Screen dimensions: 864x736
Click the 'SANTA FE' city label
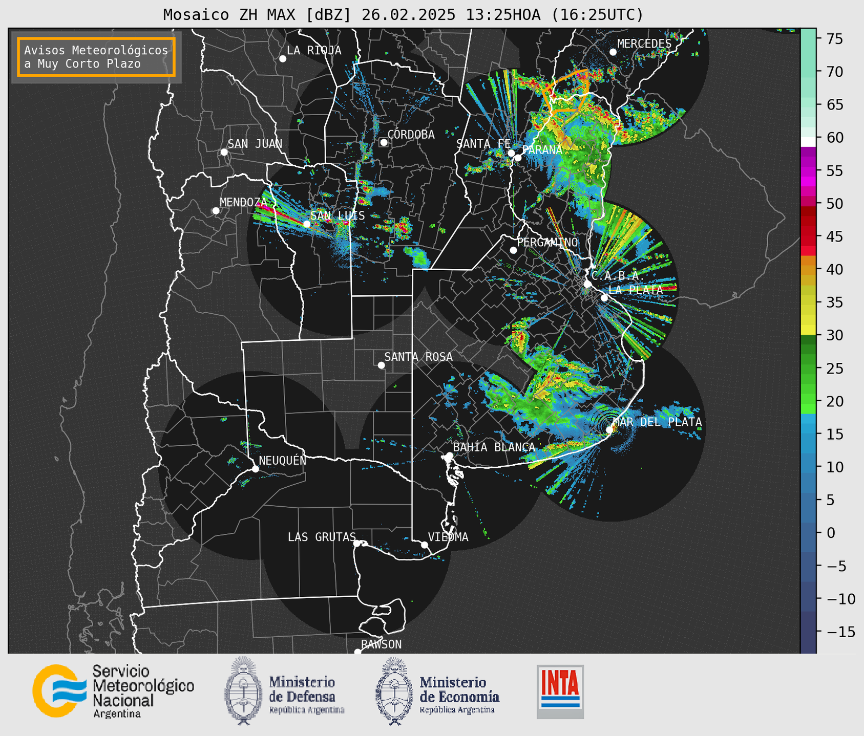click(483, 144)
